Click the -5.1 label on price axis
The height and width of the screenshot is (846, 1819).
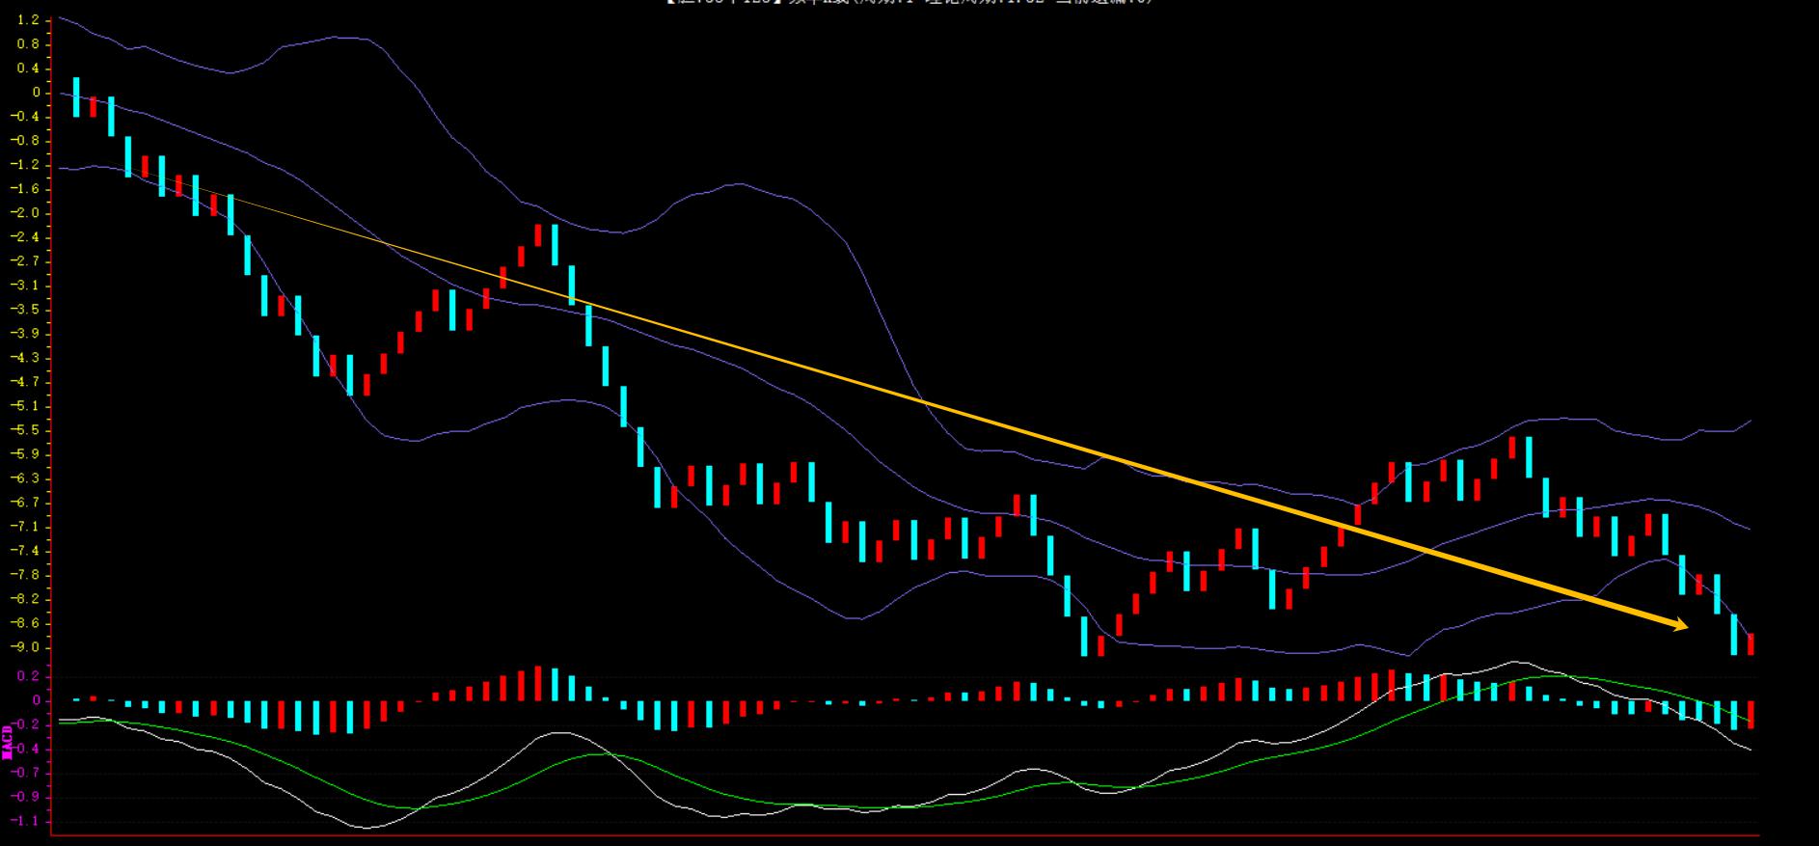[x=28, y=406]
